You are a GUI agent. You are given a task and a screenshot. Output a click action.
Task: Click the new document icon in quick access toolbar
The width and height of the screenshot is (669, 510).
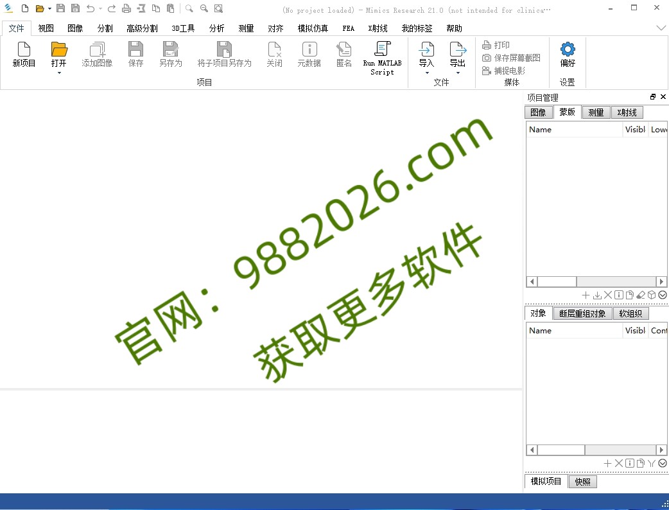pos(25,8)
